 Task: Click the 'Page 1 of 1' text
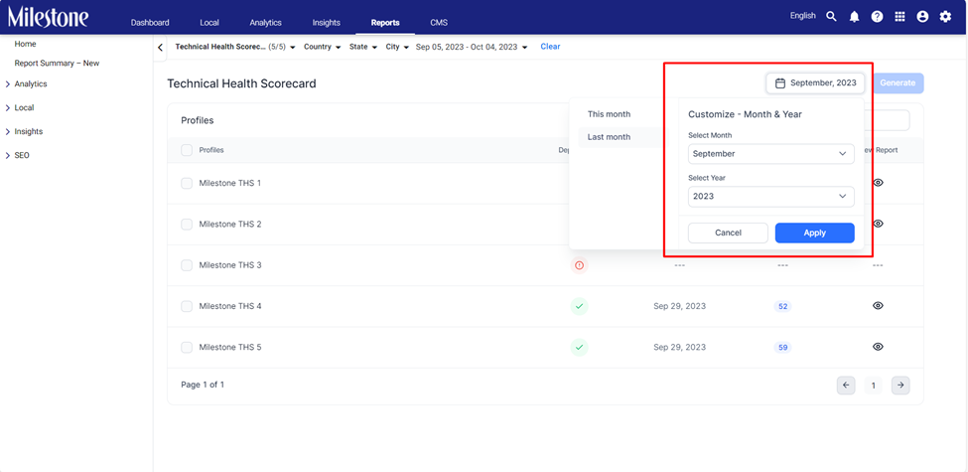(x=203, y=385)
